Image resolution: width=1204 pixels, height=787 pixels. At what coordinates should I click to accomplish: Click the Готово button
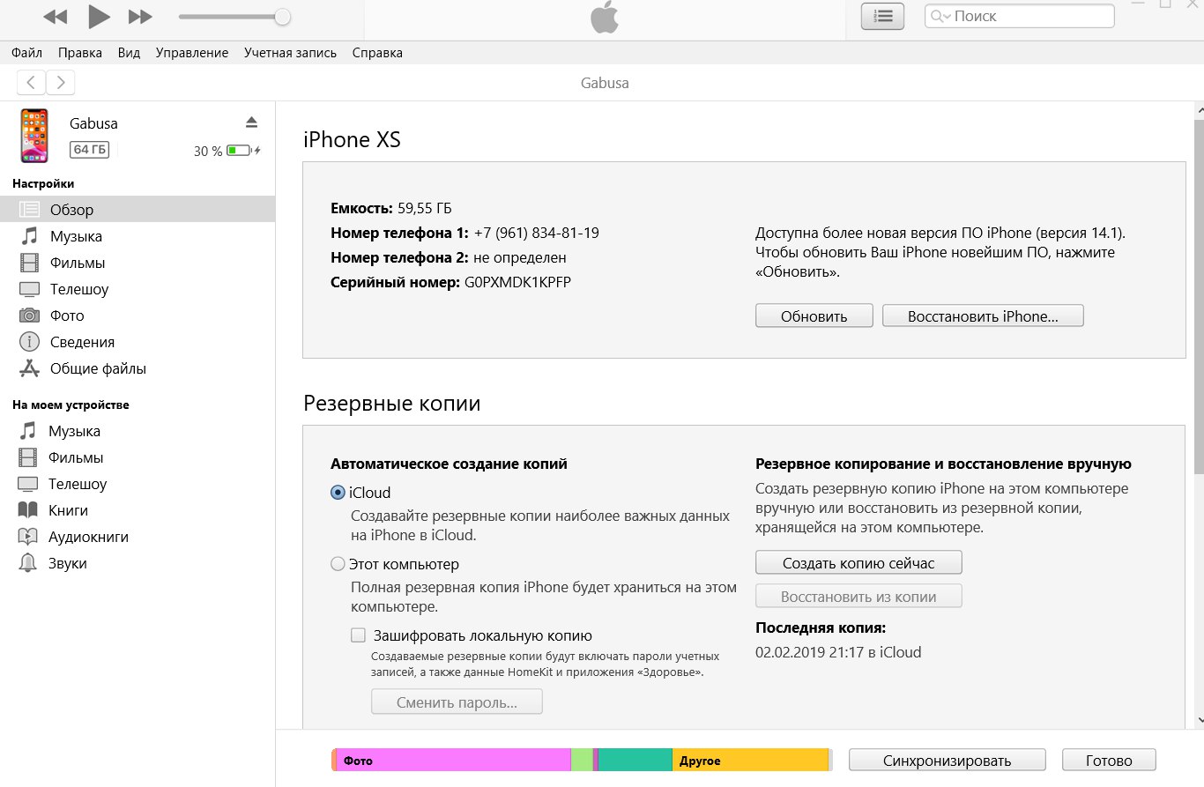tap(1109, 761)
